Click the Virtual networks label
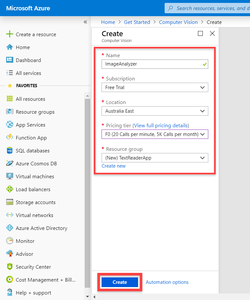This screenshot has height=300, width=250. coord(35,215)
